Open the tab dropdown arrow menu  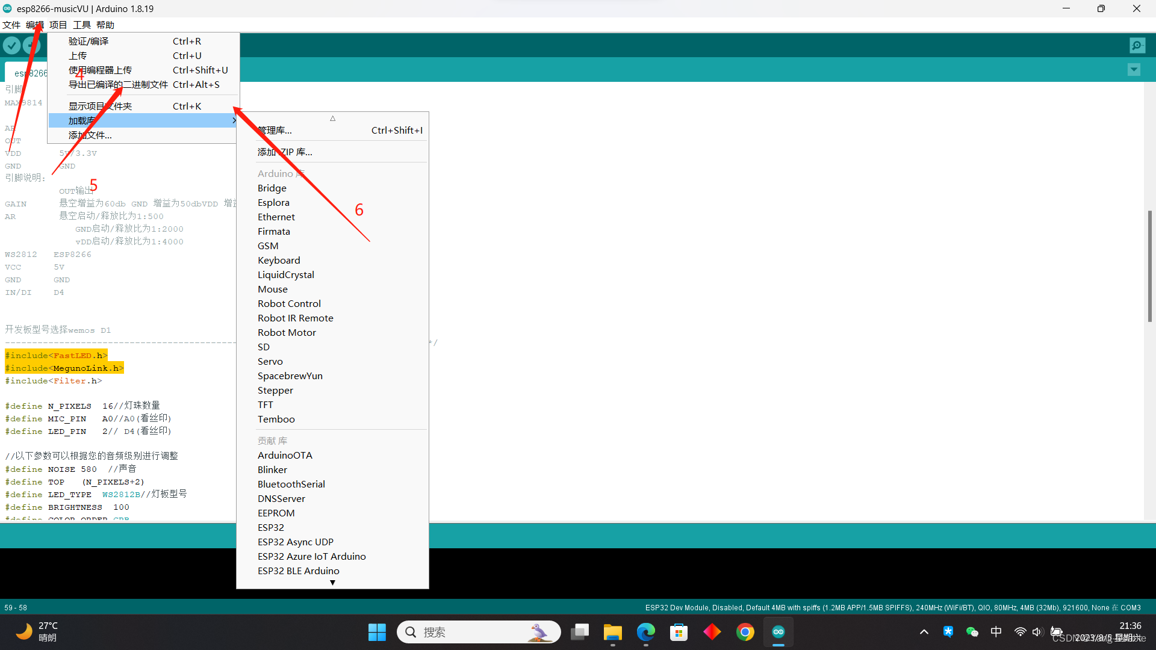(x=1134, y=70)
